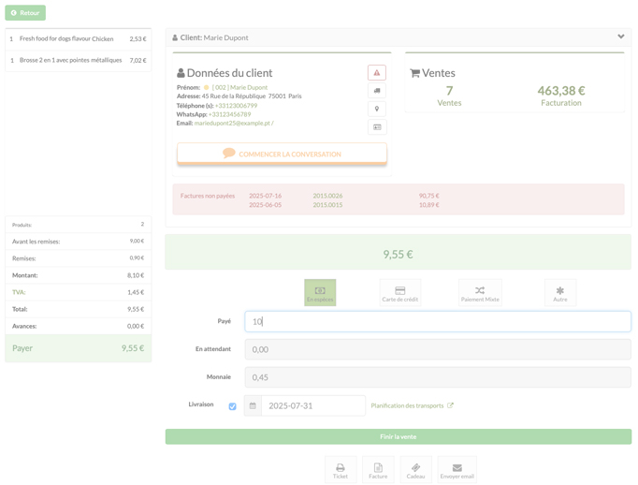Image resolution: width=638 pixels, height=485 pixels.
Task: Open the map location pin icon
Action: pos(377,109)
